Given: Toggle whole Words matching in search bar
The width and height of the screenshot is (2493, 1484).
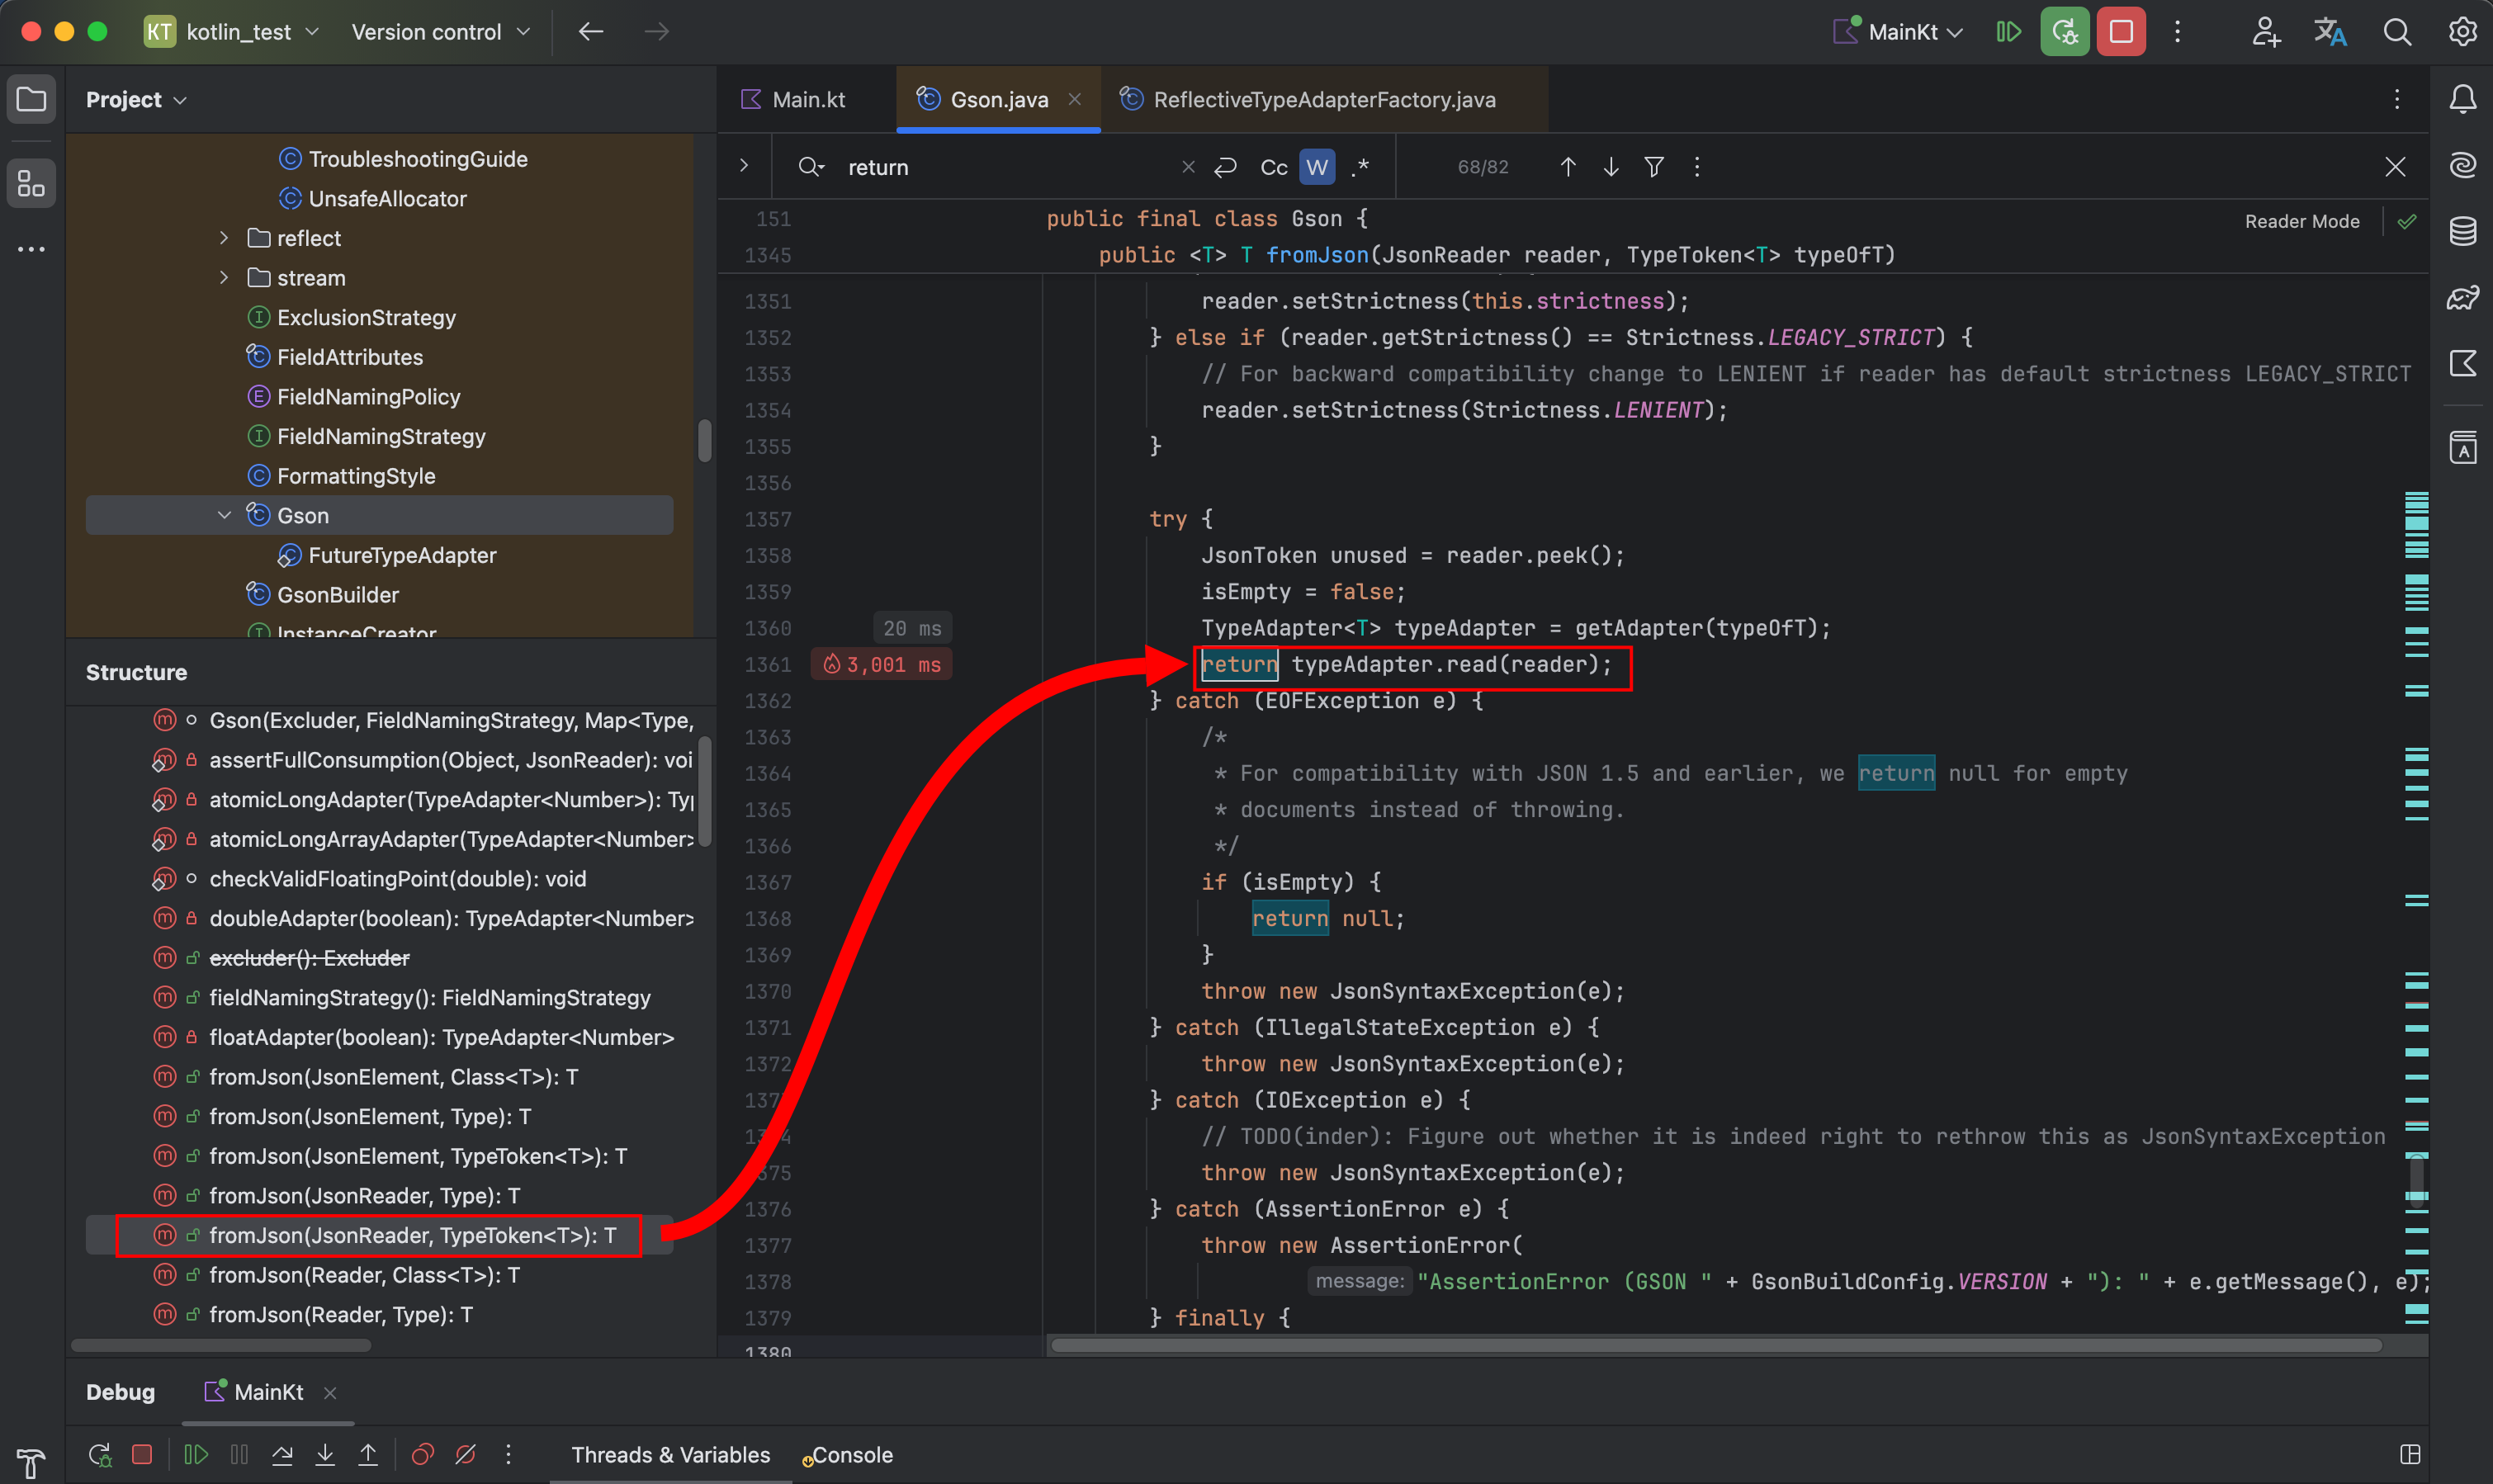Looking at the screenshot, I should pyautogui.click(x=1315, y=166).
